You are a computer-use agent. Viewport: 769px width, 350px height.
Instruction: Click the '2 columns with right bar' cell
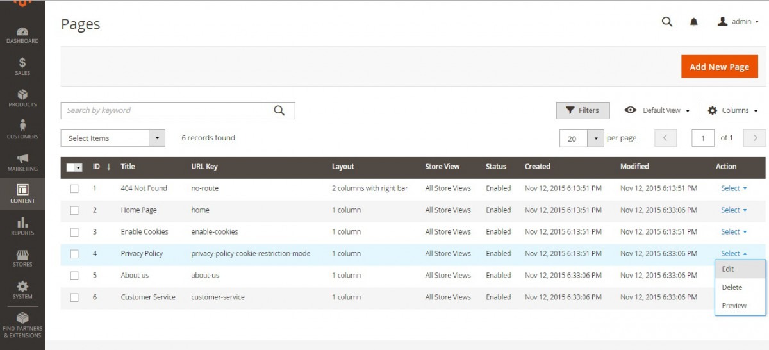pyautogui.click(x=370, y=188)
